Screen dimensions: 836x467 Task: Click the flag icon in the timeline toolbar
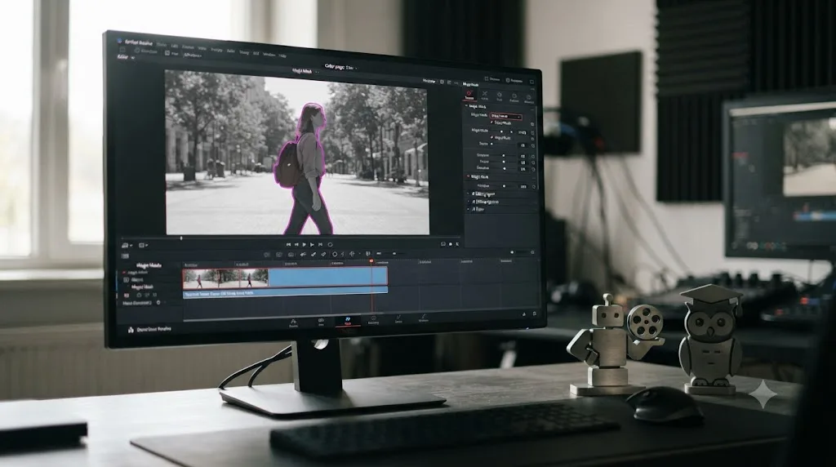(x=368, y=253)
